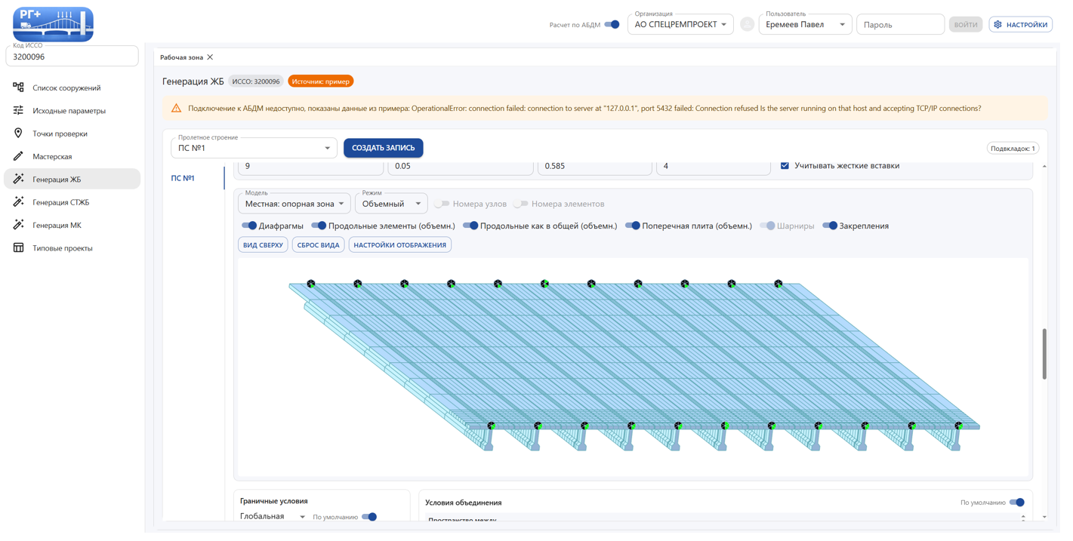1073x541 pixels.
Task: Click the field with value 0.585
Action: 594,167
